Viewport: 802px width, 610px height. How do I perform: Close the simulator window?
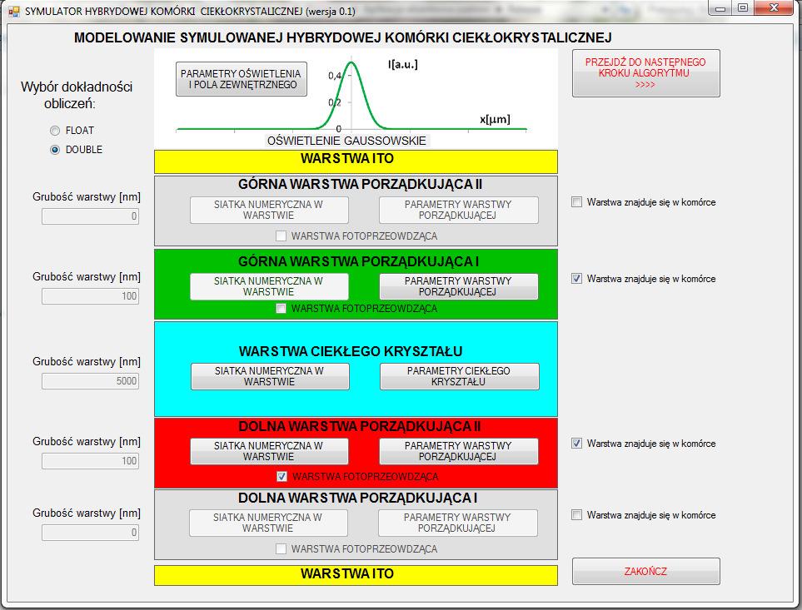pos(774,7)
